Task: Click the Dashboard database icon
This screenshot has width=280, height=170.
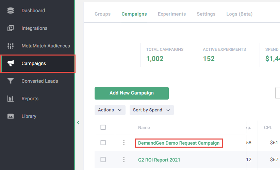Action: tap(11, 10)
